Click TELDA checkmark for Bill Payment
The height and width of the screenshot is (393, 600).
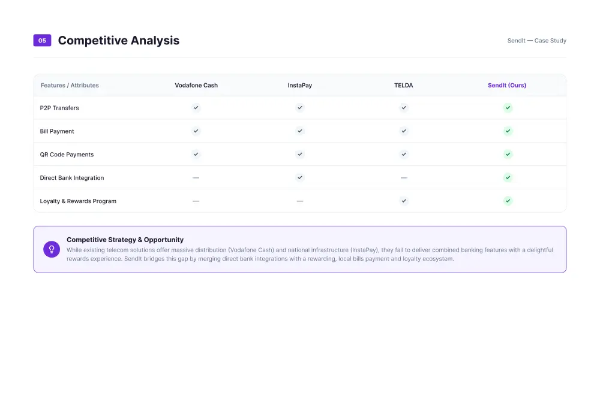(404, 131)
